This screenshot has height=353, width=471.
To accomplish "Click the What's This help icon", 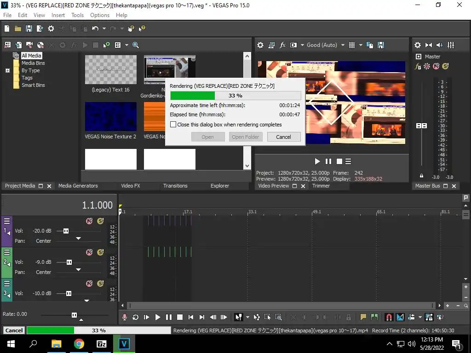I will coord(142,28).
